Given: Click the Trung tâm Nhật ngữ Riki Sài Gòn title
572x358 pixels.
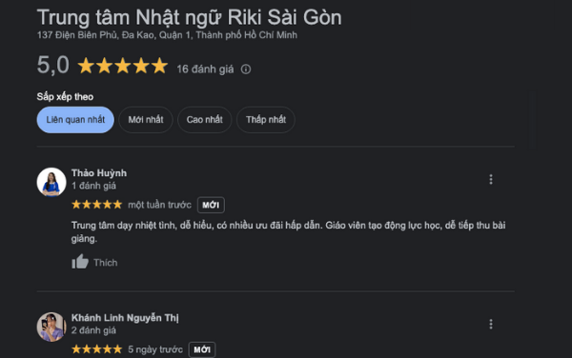Looking at the screenshot, I should click(x=190, y=17).
